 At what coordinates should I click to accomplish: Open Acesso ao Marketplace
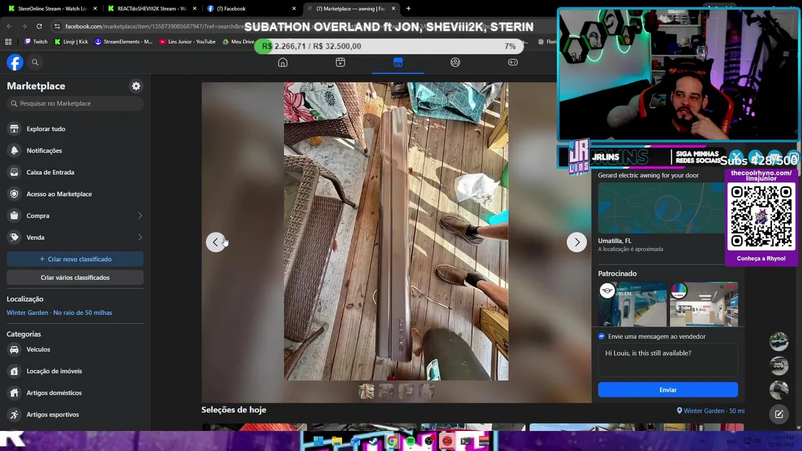click(x=75, y=194)
